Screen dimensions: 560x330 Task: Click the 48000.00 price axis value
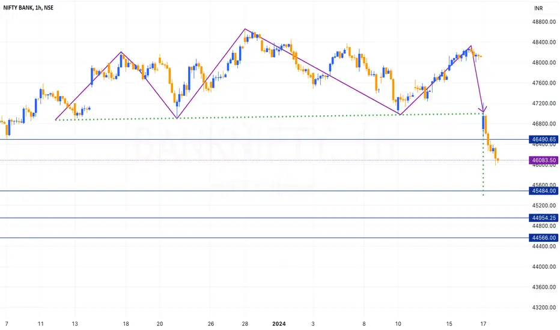pyautogui.click(x=544, y=62)
